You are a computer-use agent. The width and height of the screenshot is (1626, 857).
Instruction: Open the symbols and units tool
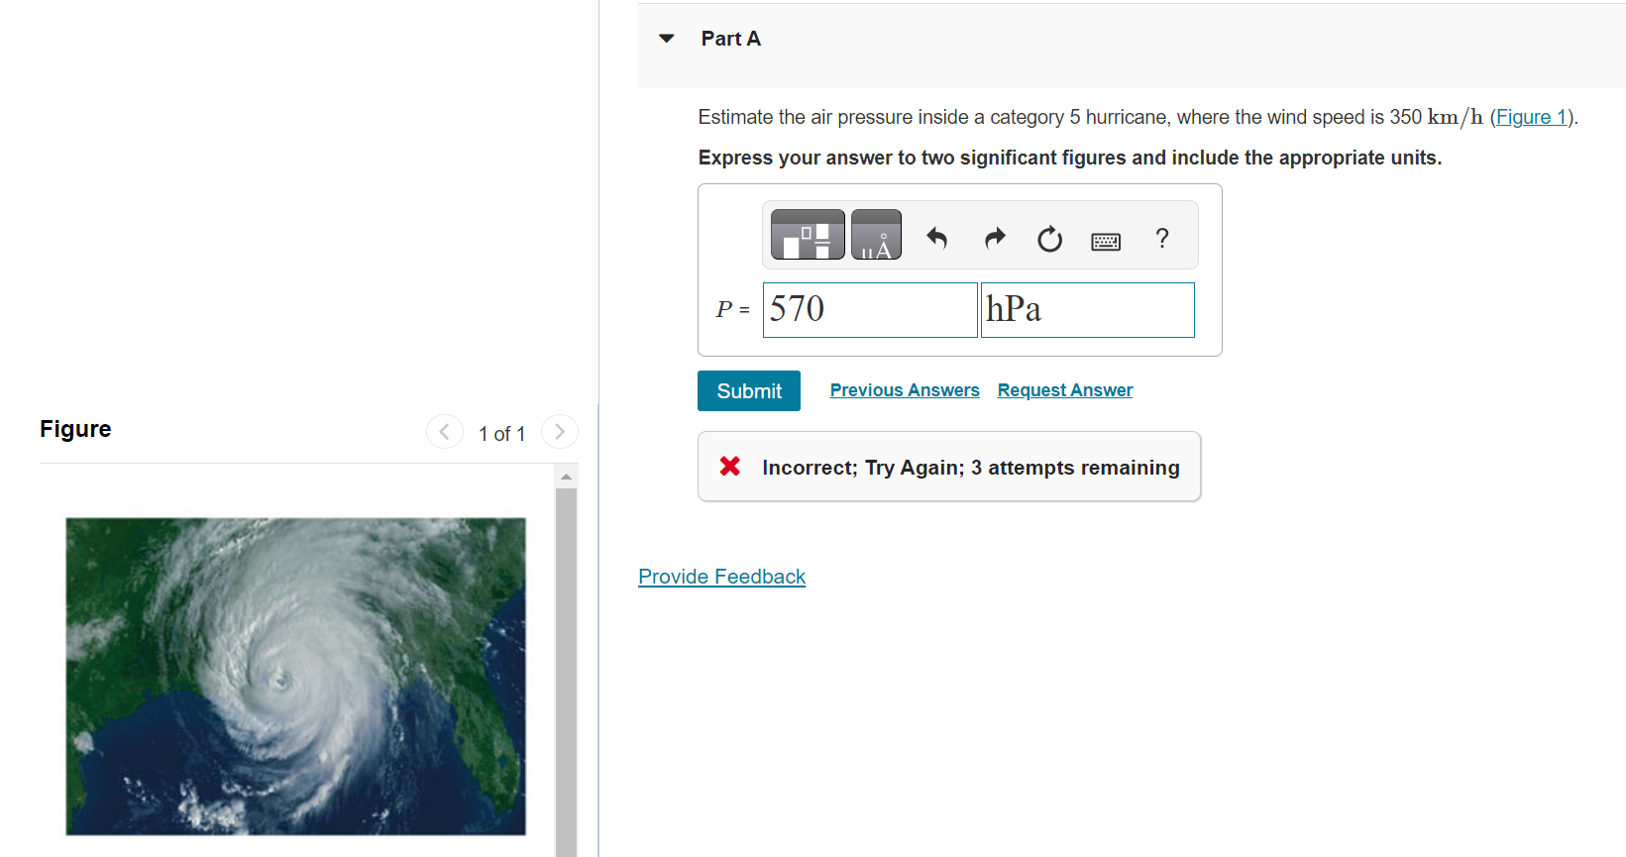[876, 235]
